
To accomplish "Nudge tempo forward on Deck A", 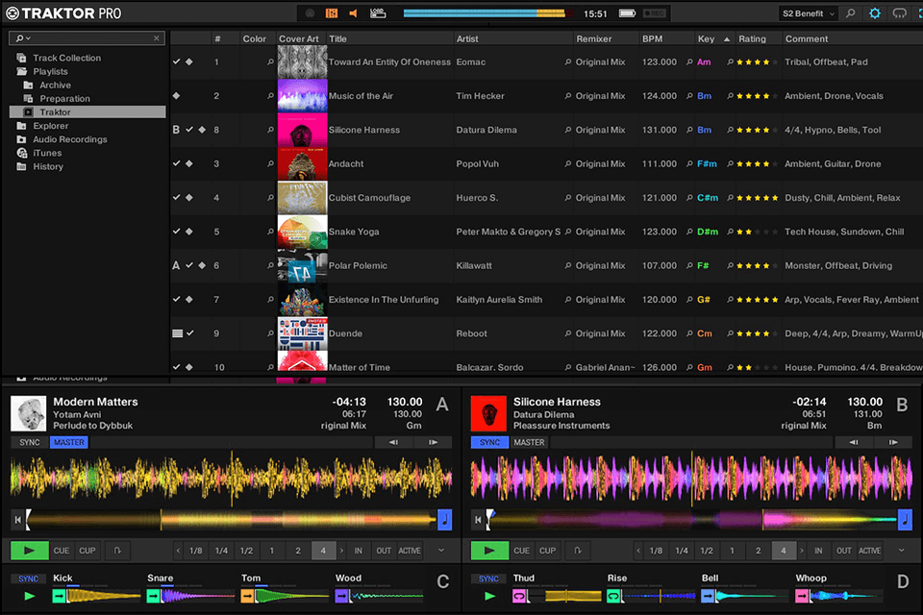I will (x=433, y=442).
